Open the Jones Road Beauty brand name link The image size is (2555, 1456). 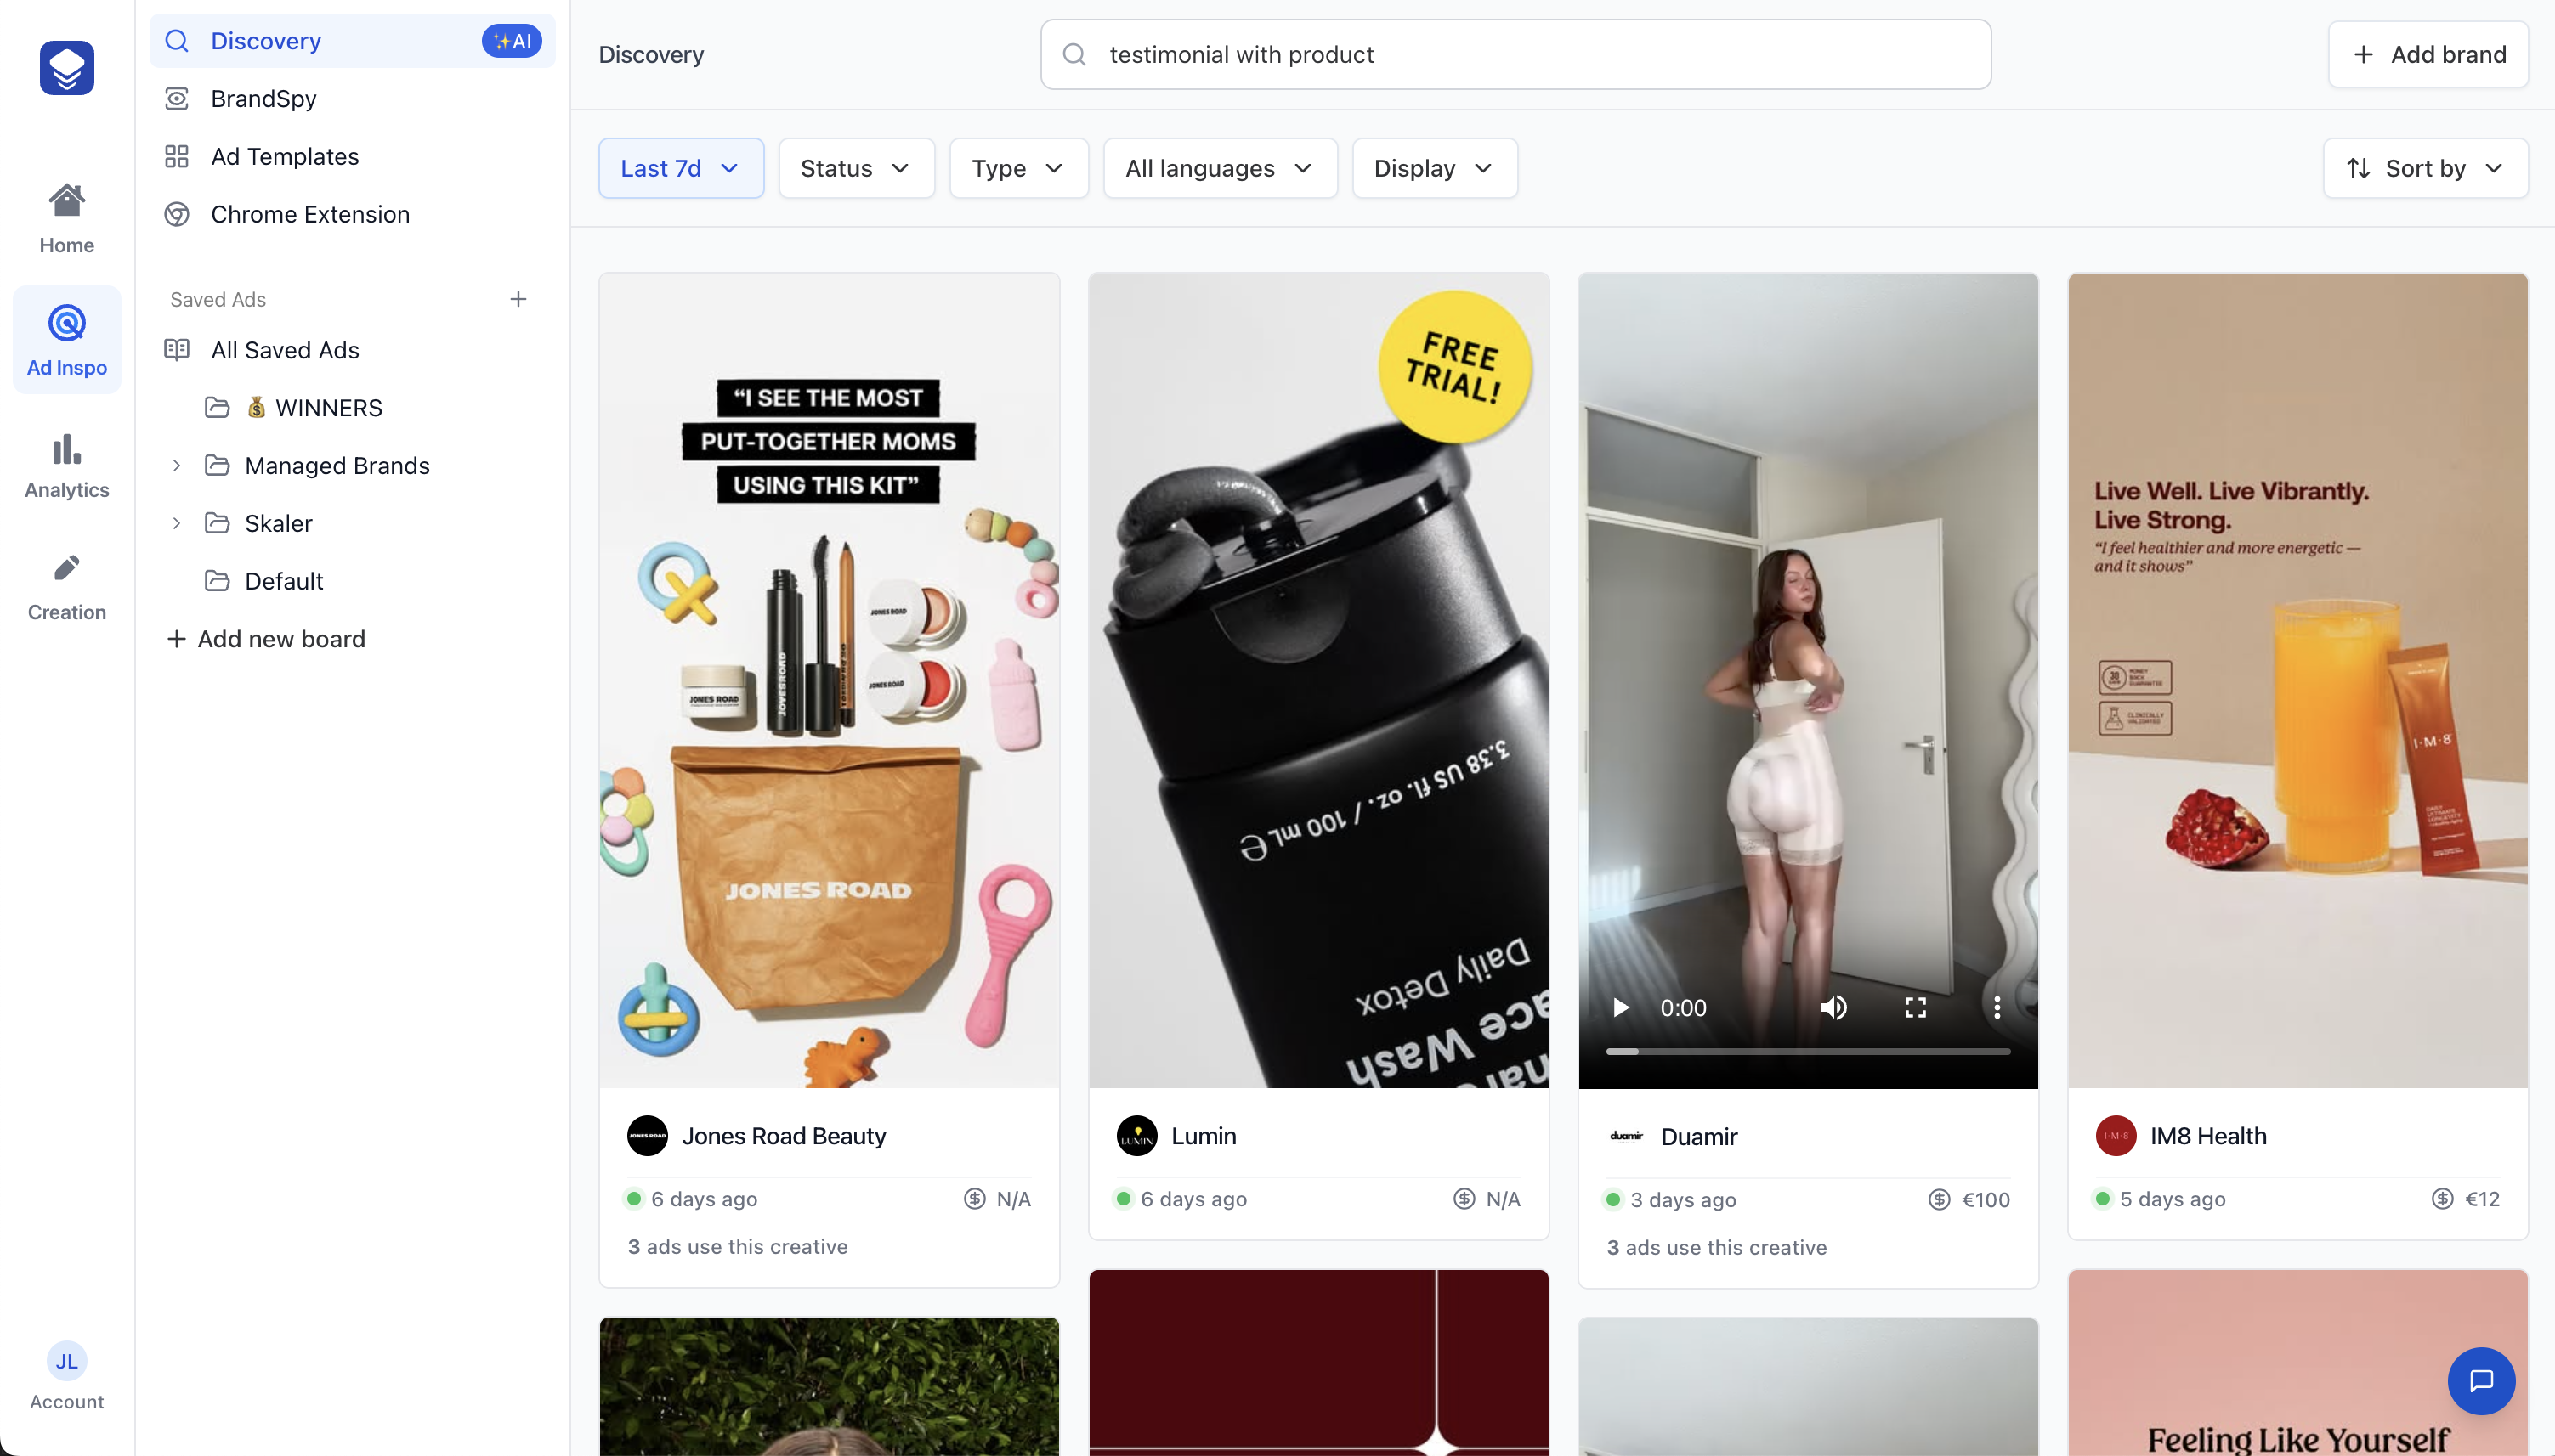click(x=785, y=1136)
